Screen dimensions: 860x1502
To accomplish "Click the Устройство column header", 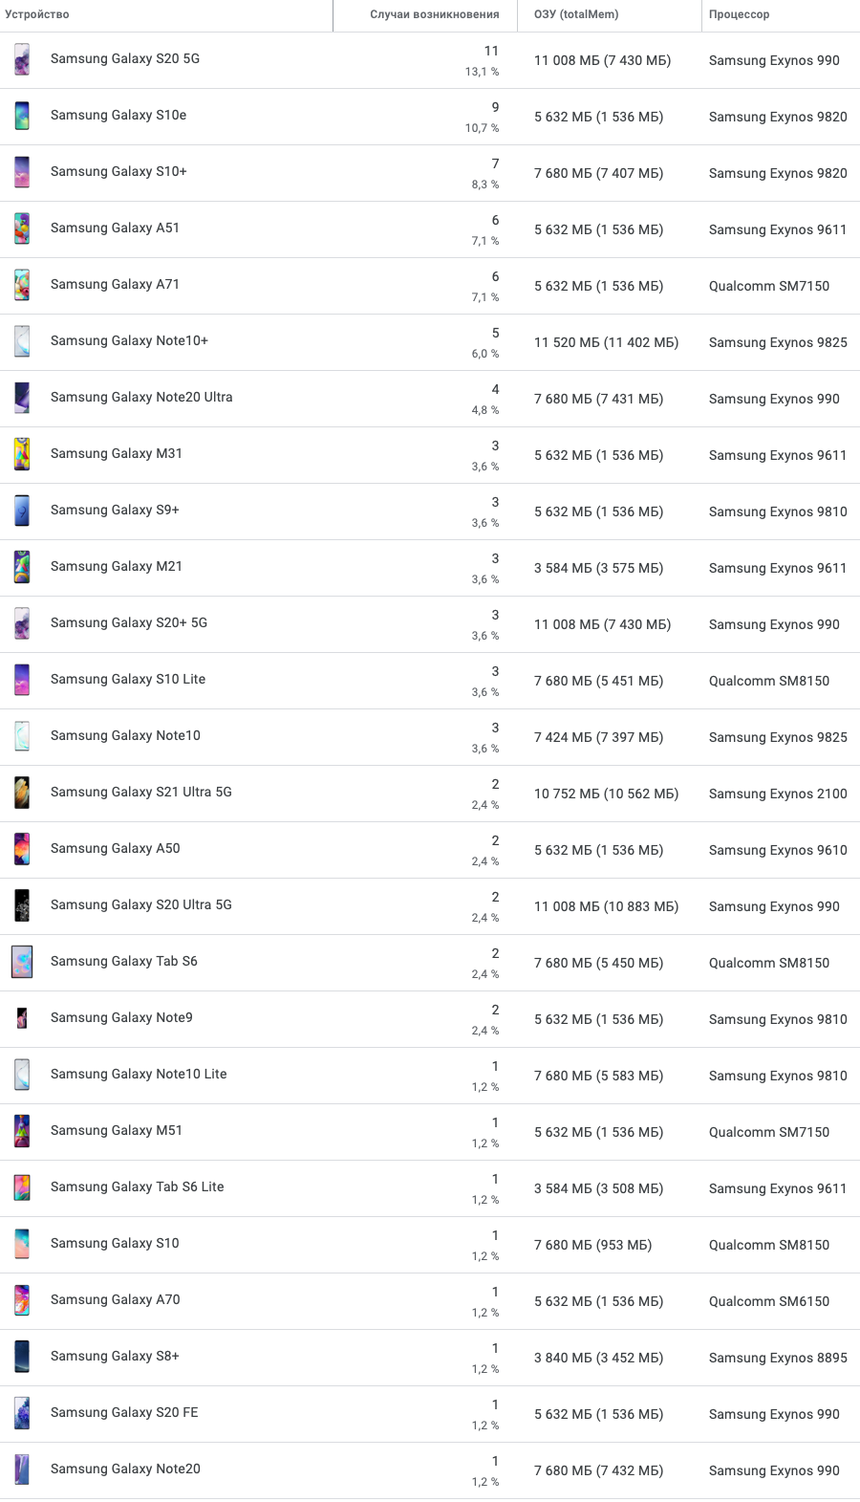I will [x=40, y=14].
